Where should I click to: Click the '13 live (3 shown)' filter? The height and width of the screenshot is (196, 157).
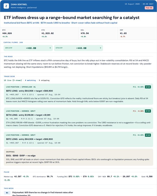click(x=13, y=80)
